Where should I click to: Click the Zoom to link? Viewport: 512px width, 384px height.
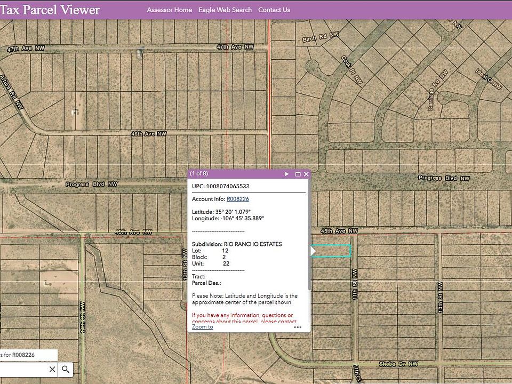pyautogui.click(x=203, y=326)
